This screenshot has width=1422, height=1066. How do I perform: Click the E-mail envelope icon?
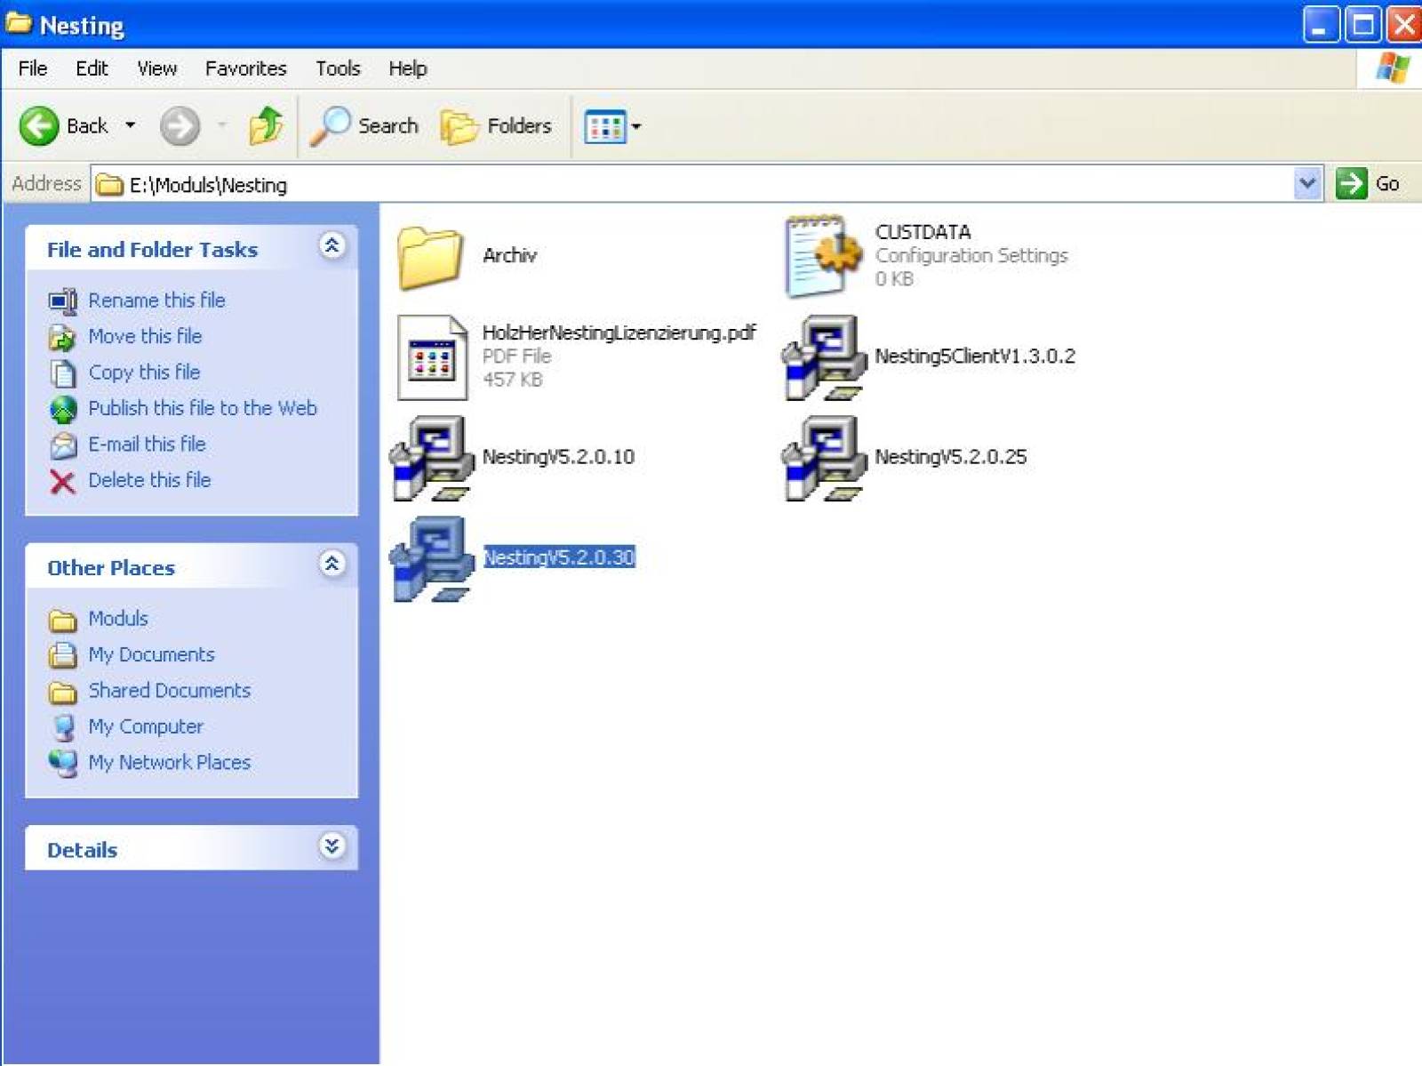click(63, 445)
